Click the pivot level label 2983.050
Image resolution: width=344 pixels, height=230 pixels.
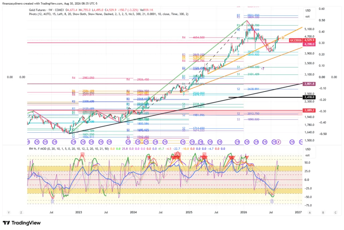(88, 78)
